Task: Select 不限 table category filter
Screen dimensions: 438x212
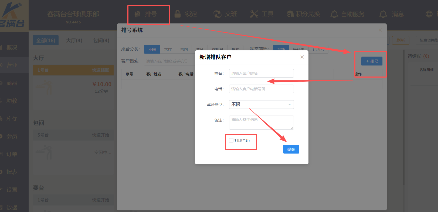Action: click(x=152, y=49)
